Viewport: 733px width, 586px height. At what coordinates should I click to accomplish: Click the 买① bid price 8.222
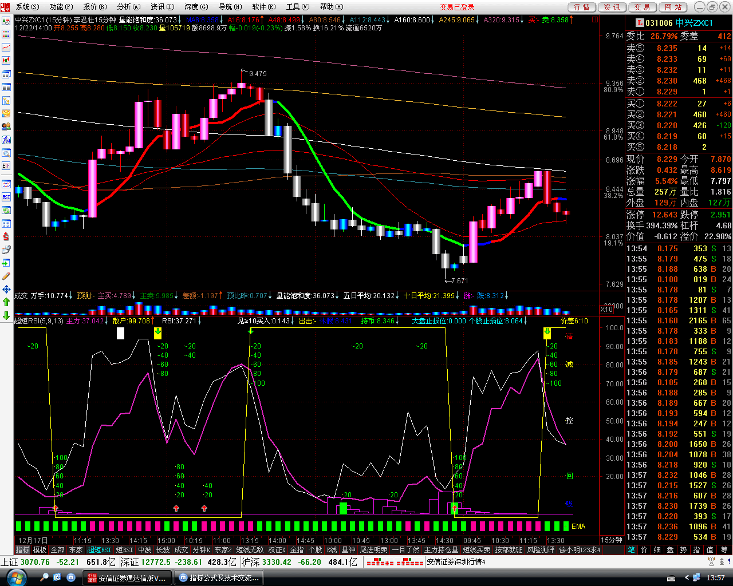click(667, 104)
